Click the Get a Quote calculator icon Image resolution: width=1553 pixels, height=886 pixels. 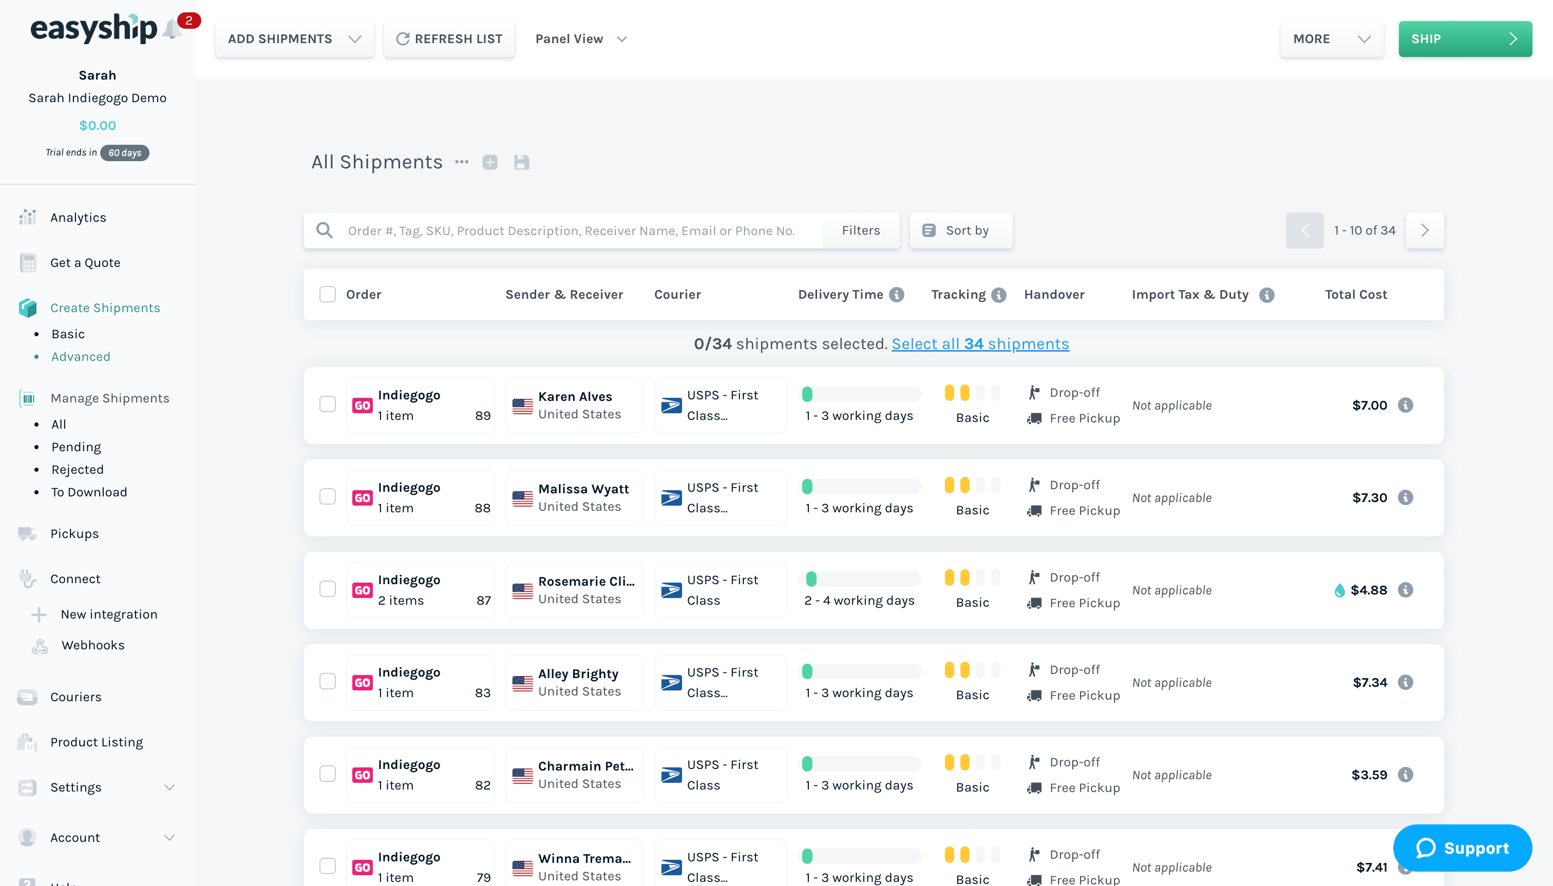[x=27, y=262]
